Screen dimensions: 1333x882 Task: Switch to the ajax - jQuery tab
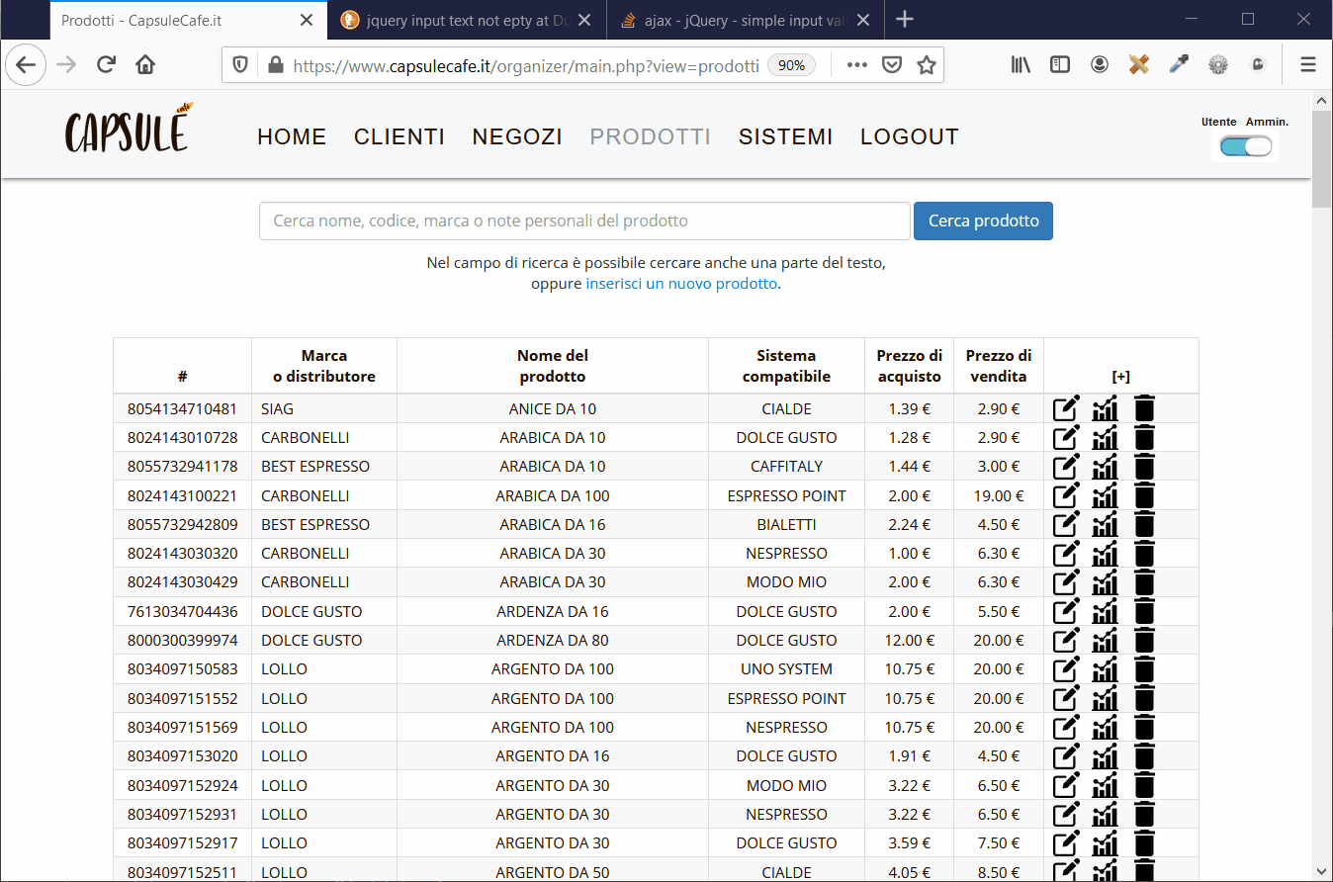pyautogui.click(x=747, y=20)
